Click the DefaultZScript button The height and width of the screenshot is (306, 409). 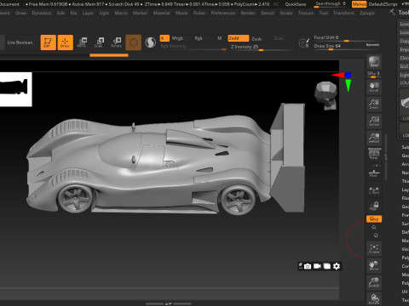coord(383,4)
